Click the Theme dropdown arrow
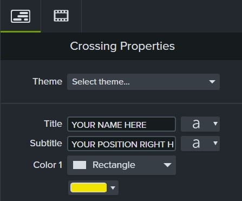This screenshot has height=201, width=242. click(212, 82)
